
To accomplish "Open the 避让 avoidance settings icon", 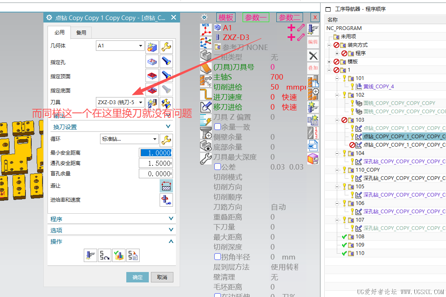I will (x=166, y=186).
